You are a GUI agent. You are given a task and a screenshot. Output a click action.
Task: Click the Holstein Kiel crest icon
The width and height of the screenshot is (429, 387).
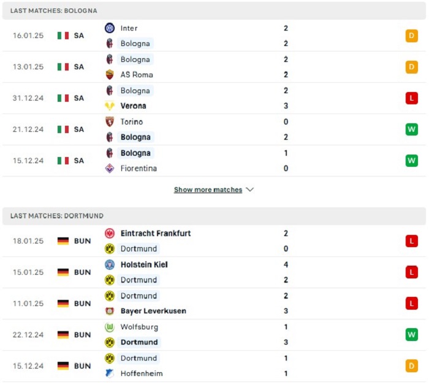110,264
